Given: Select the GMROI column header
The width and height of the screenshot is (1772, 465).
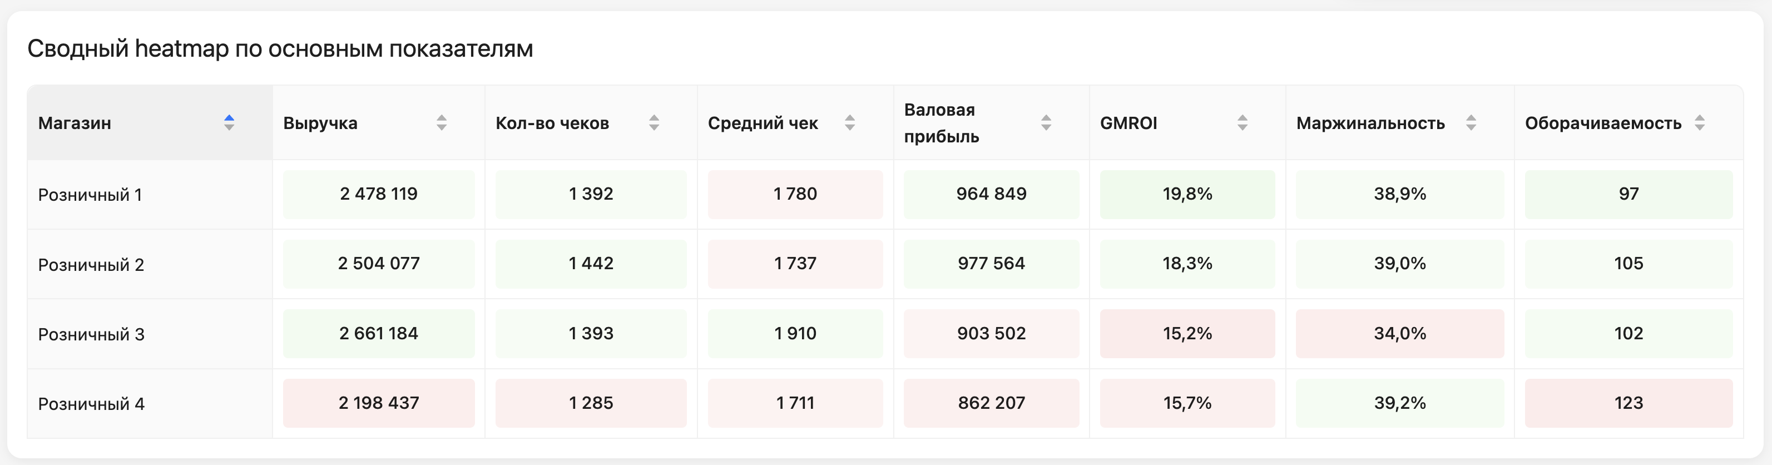Looking at the screenshot, I should pyautogui.click(x=1128, y=124).
